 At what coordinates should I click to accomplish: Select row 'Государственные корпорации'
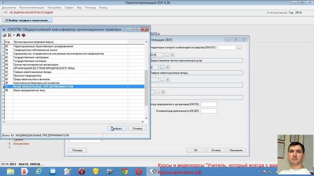(x=74, y=57)
